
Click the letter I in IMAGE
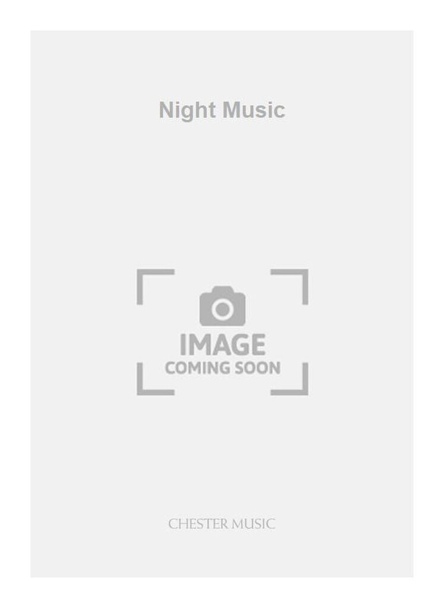(182, 345)
